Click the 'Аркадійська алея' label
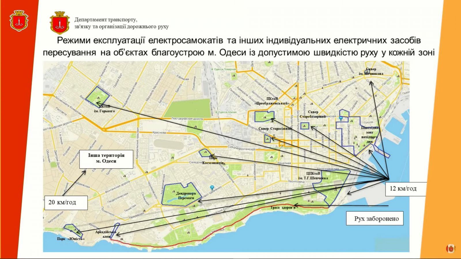 tap(106, 234)
